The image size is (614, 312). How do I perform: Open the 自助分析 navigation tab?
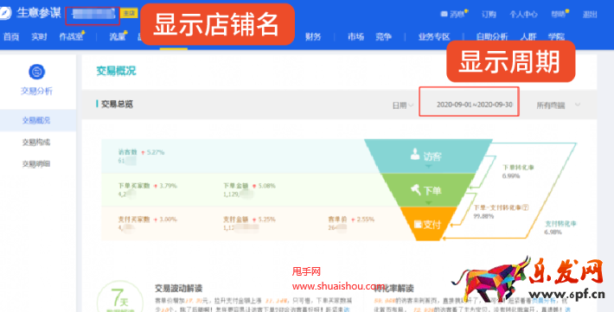(x=492, y=37)
